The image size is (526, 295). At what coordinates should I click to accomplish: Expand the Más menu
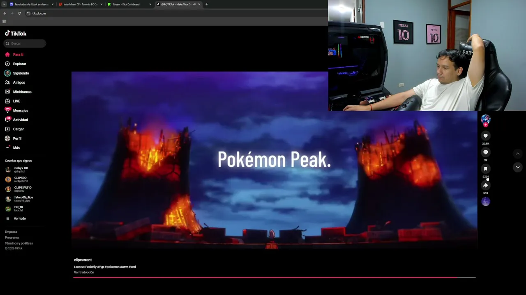[x=16, y=148]
